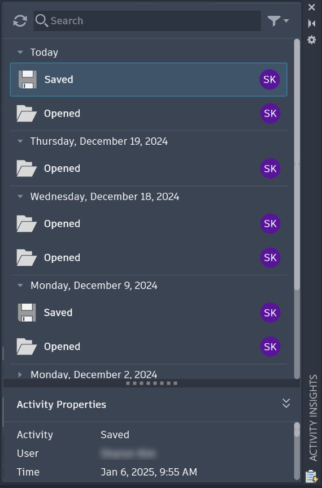Click the palette settings gear icon
This screenshot has height=488, width=322.
click(x=311, y=40)
